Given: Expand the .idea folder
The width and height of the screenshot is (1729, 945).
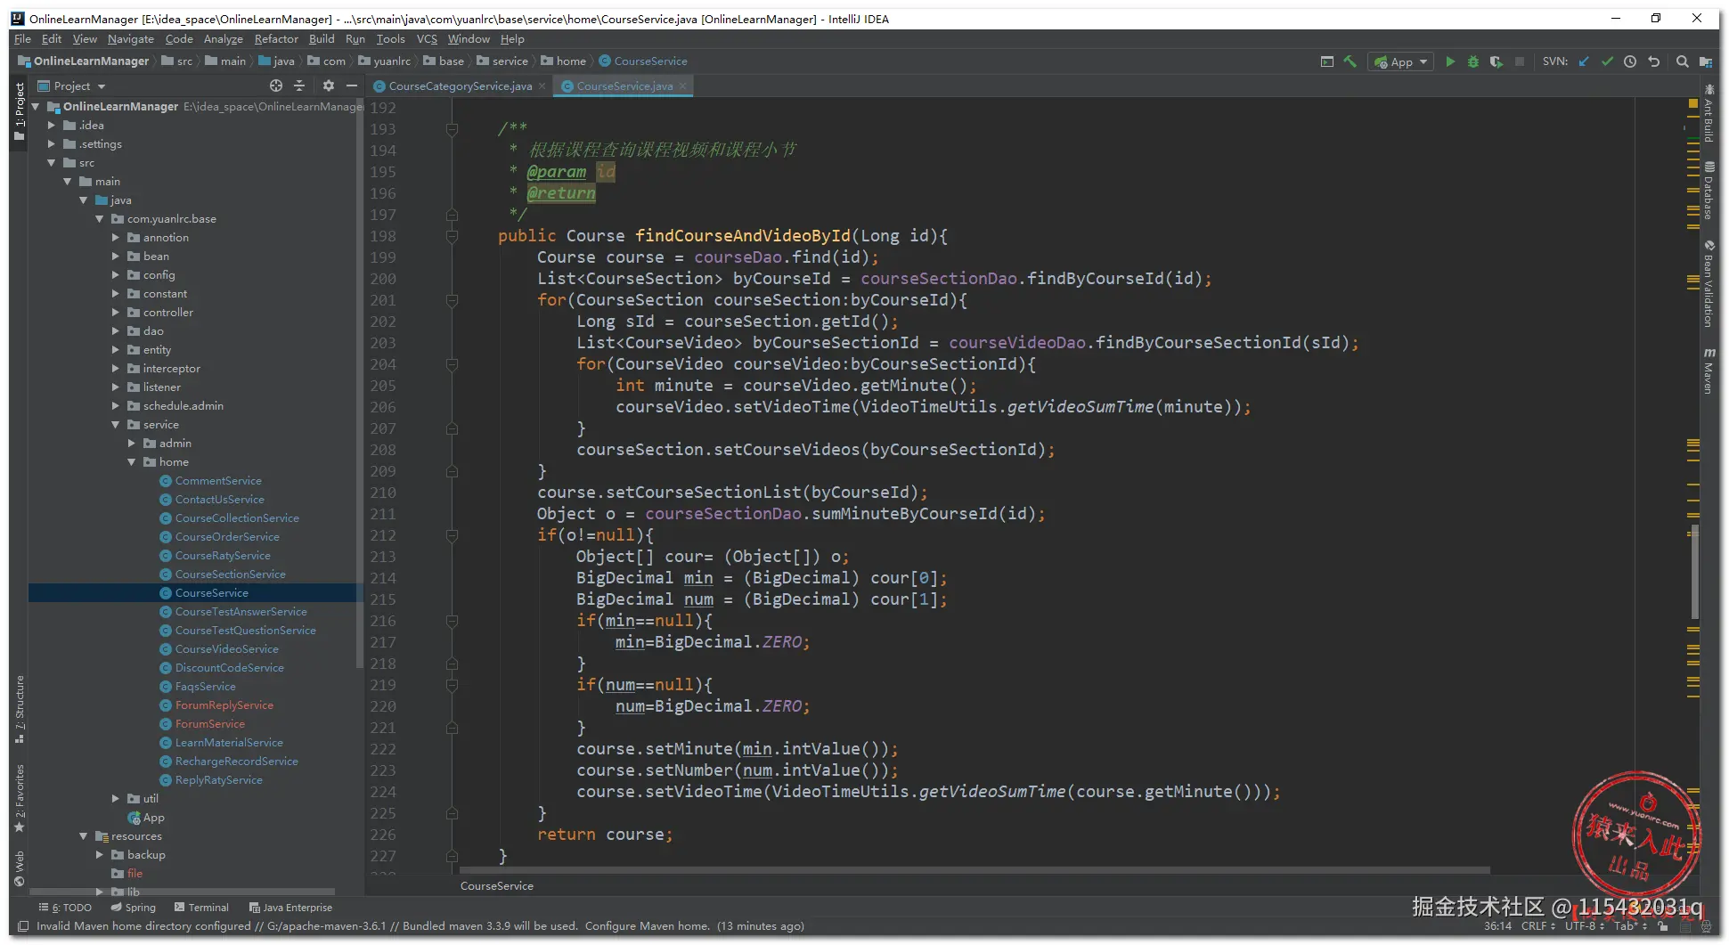Looking at the screenshot, I should 52,126.
